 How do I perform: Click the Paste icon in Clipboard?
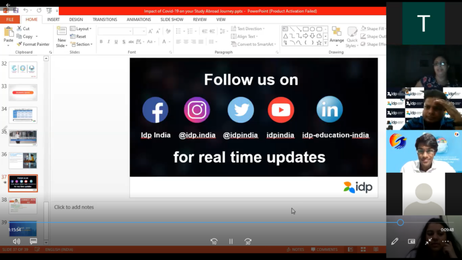tap(8, 35)
